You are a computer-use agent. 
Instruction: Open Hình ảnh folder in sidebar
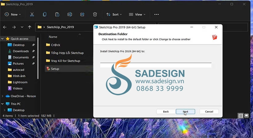point(19,76)
